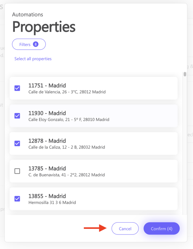Click the Hermosilla 31 3 6 Madrid address
The width and height of the screenshot is (193, 249).
(x=52, y=203)
